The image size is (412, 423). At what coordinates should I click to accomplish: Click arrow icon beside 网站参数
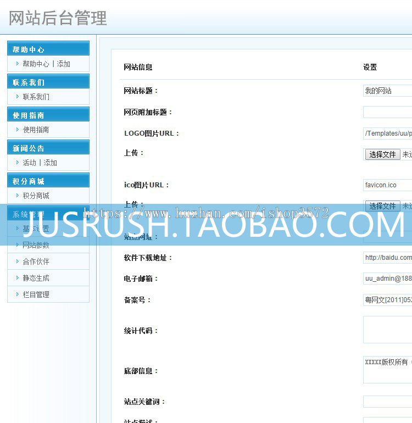[x=18, y=244]
